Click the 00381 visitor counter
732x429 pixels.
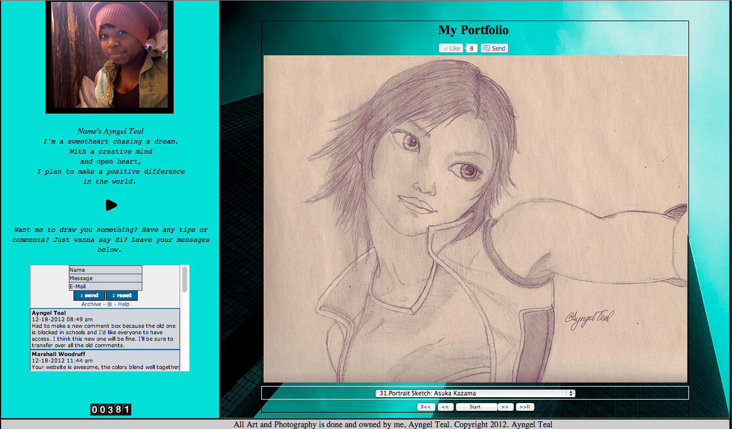(x=111, y=410)
